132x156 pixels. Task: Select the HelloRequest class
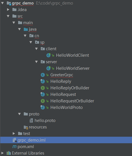click(x=63, y=94)
